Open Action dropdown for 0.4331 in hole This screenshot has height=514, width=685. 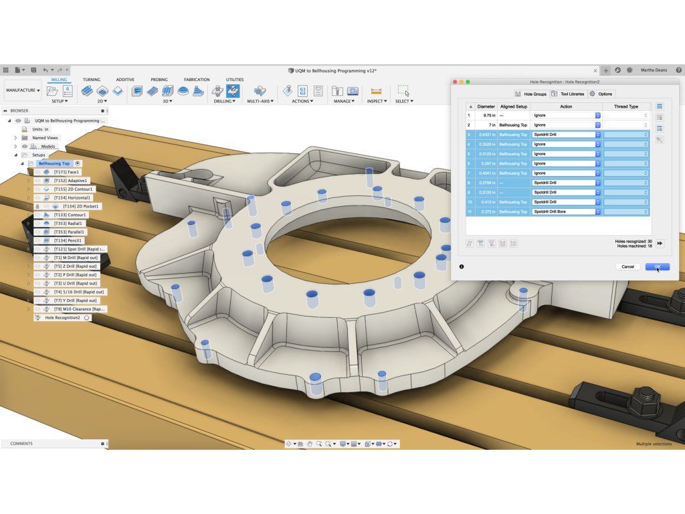[x=567, y=135]
